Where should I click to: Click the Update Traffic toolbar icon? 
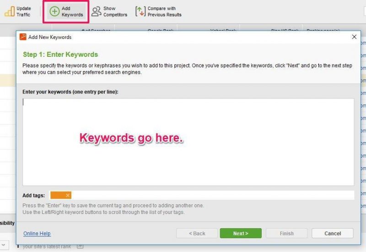(10, 11)
